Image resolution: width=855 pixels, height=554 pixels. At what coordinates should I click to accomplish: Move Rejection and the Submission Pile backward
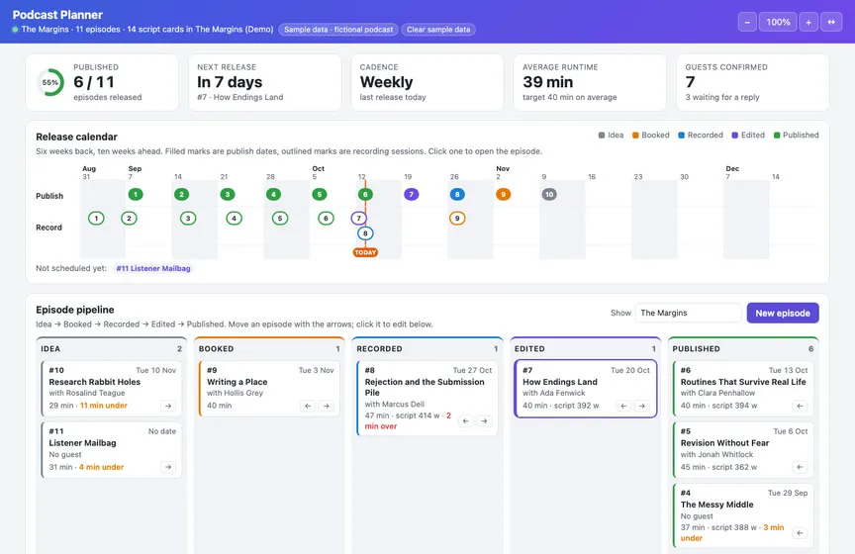point(466,421)
